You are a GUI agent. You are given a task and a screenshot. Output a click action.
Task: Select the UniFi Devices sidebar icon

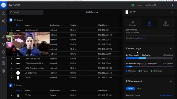click(3, 29)
